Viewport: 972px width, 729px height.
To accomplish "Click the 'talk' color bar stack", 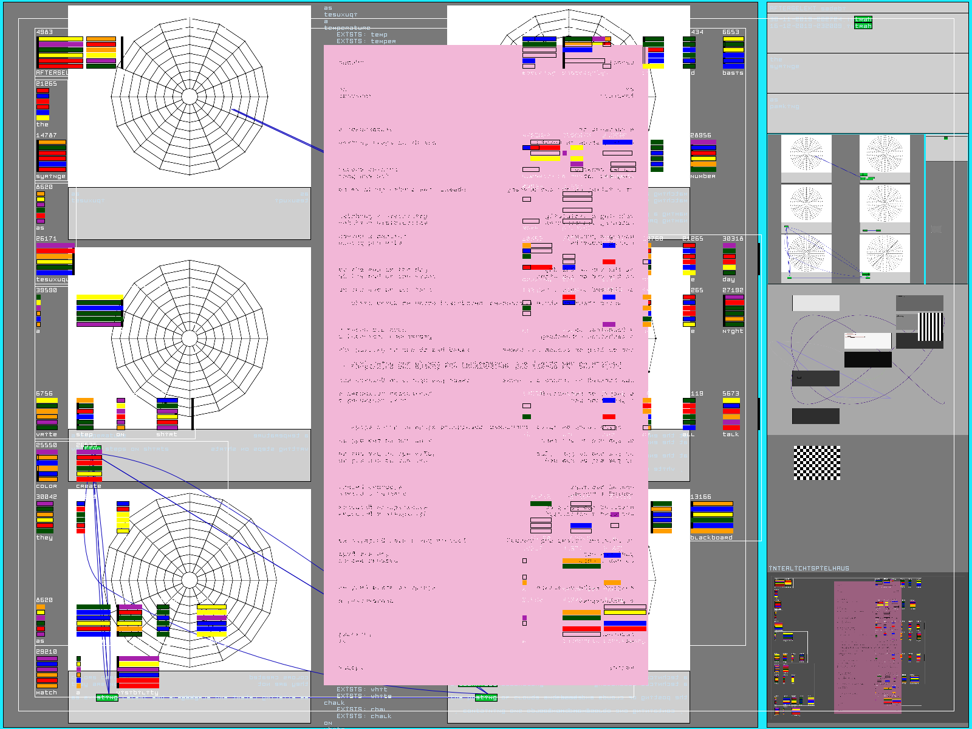I will (x=731, y=414).
